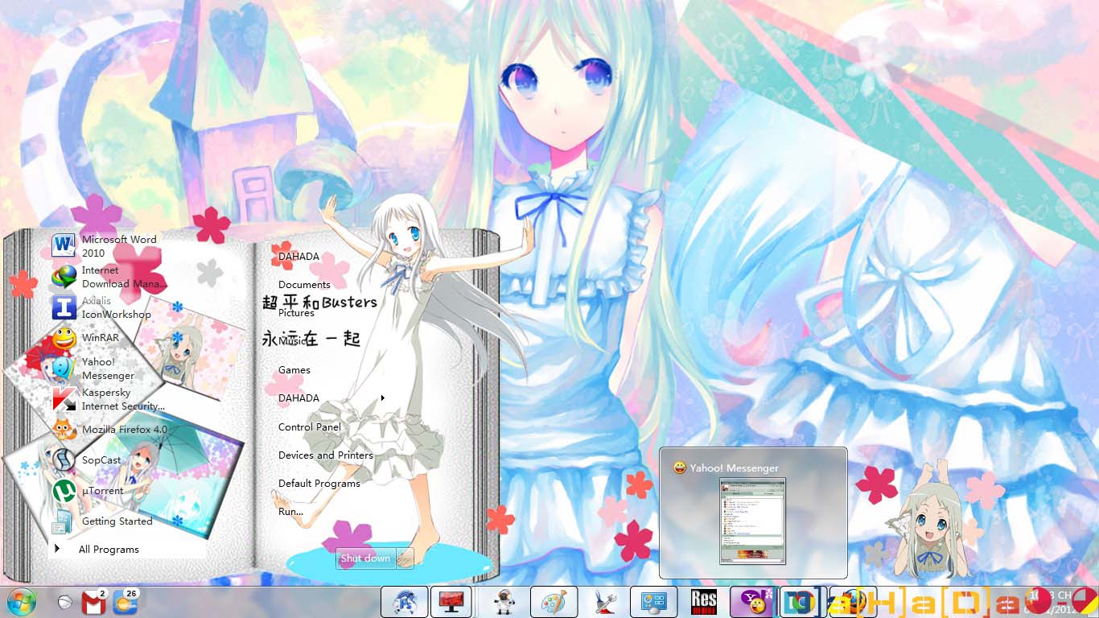
Task: Open Yahoo! Messenger in Start menu list
Action: click(x=94, y=369)
